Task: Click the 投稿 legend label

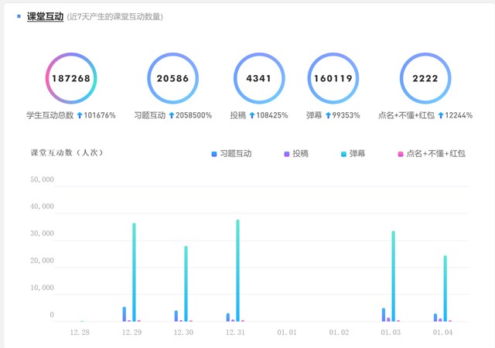Action: pos(300,153)
